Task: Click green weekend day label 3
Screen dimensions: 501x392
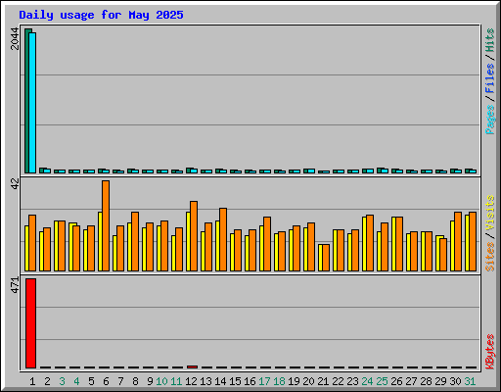Action: [x=62, y=381]
